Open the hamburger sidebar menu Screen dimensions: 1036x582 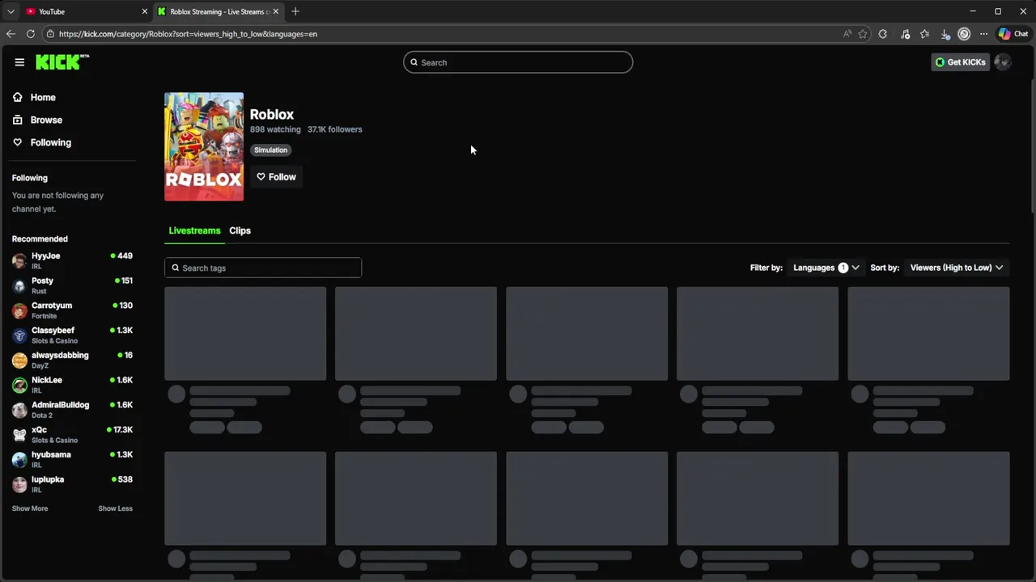(19, 62)
